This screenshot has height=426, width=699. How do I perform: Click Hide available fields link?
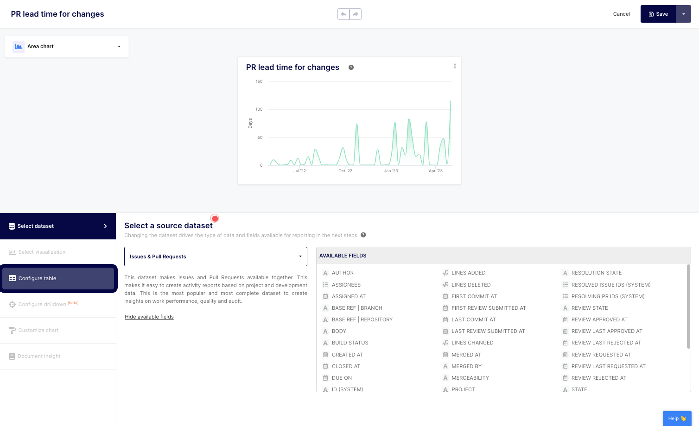[x=149, y=317]
